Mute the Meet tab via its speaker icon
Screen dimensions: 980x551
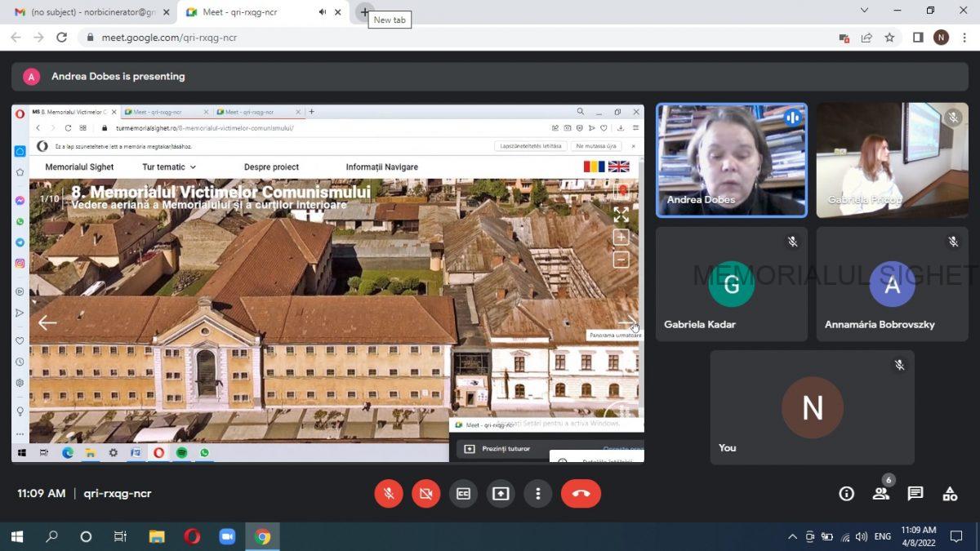322,12
